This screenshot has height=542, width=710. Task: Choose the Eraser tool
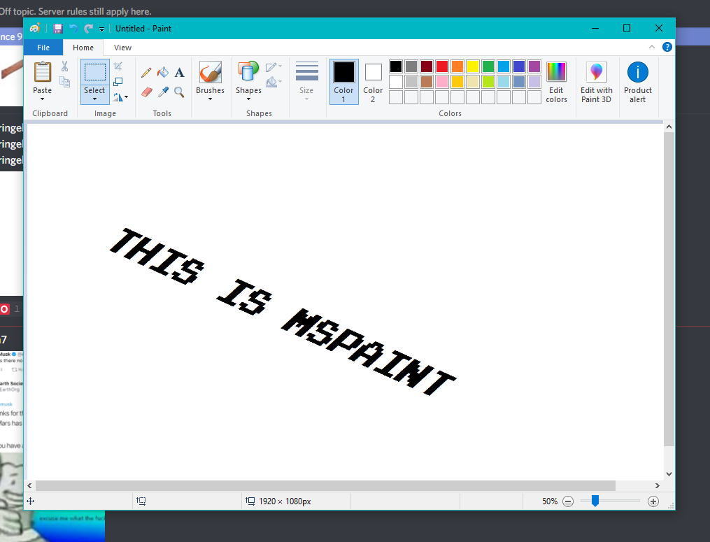click(146, 92)
